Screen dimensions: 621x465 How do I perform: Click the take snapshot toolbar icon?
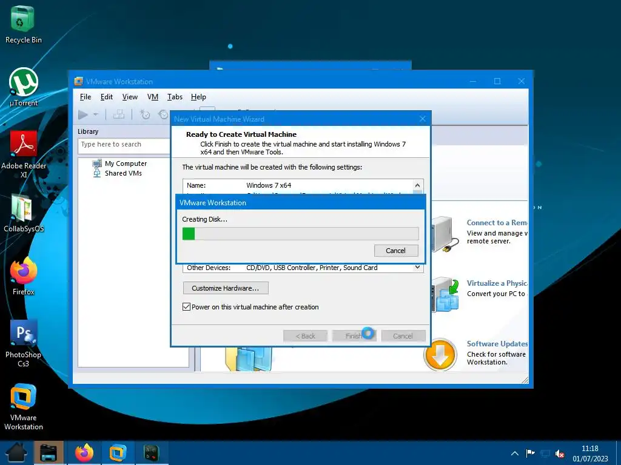(x=144, y=114)
